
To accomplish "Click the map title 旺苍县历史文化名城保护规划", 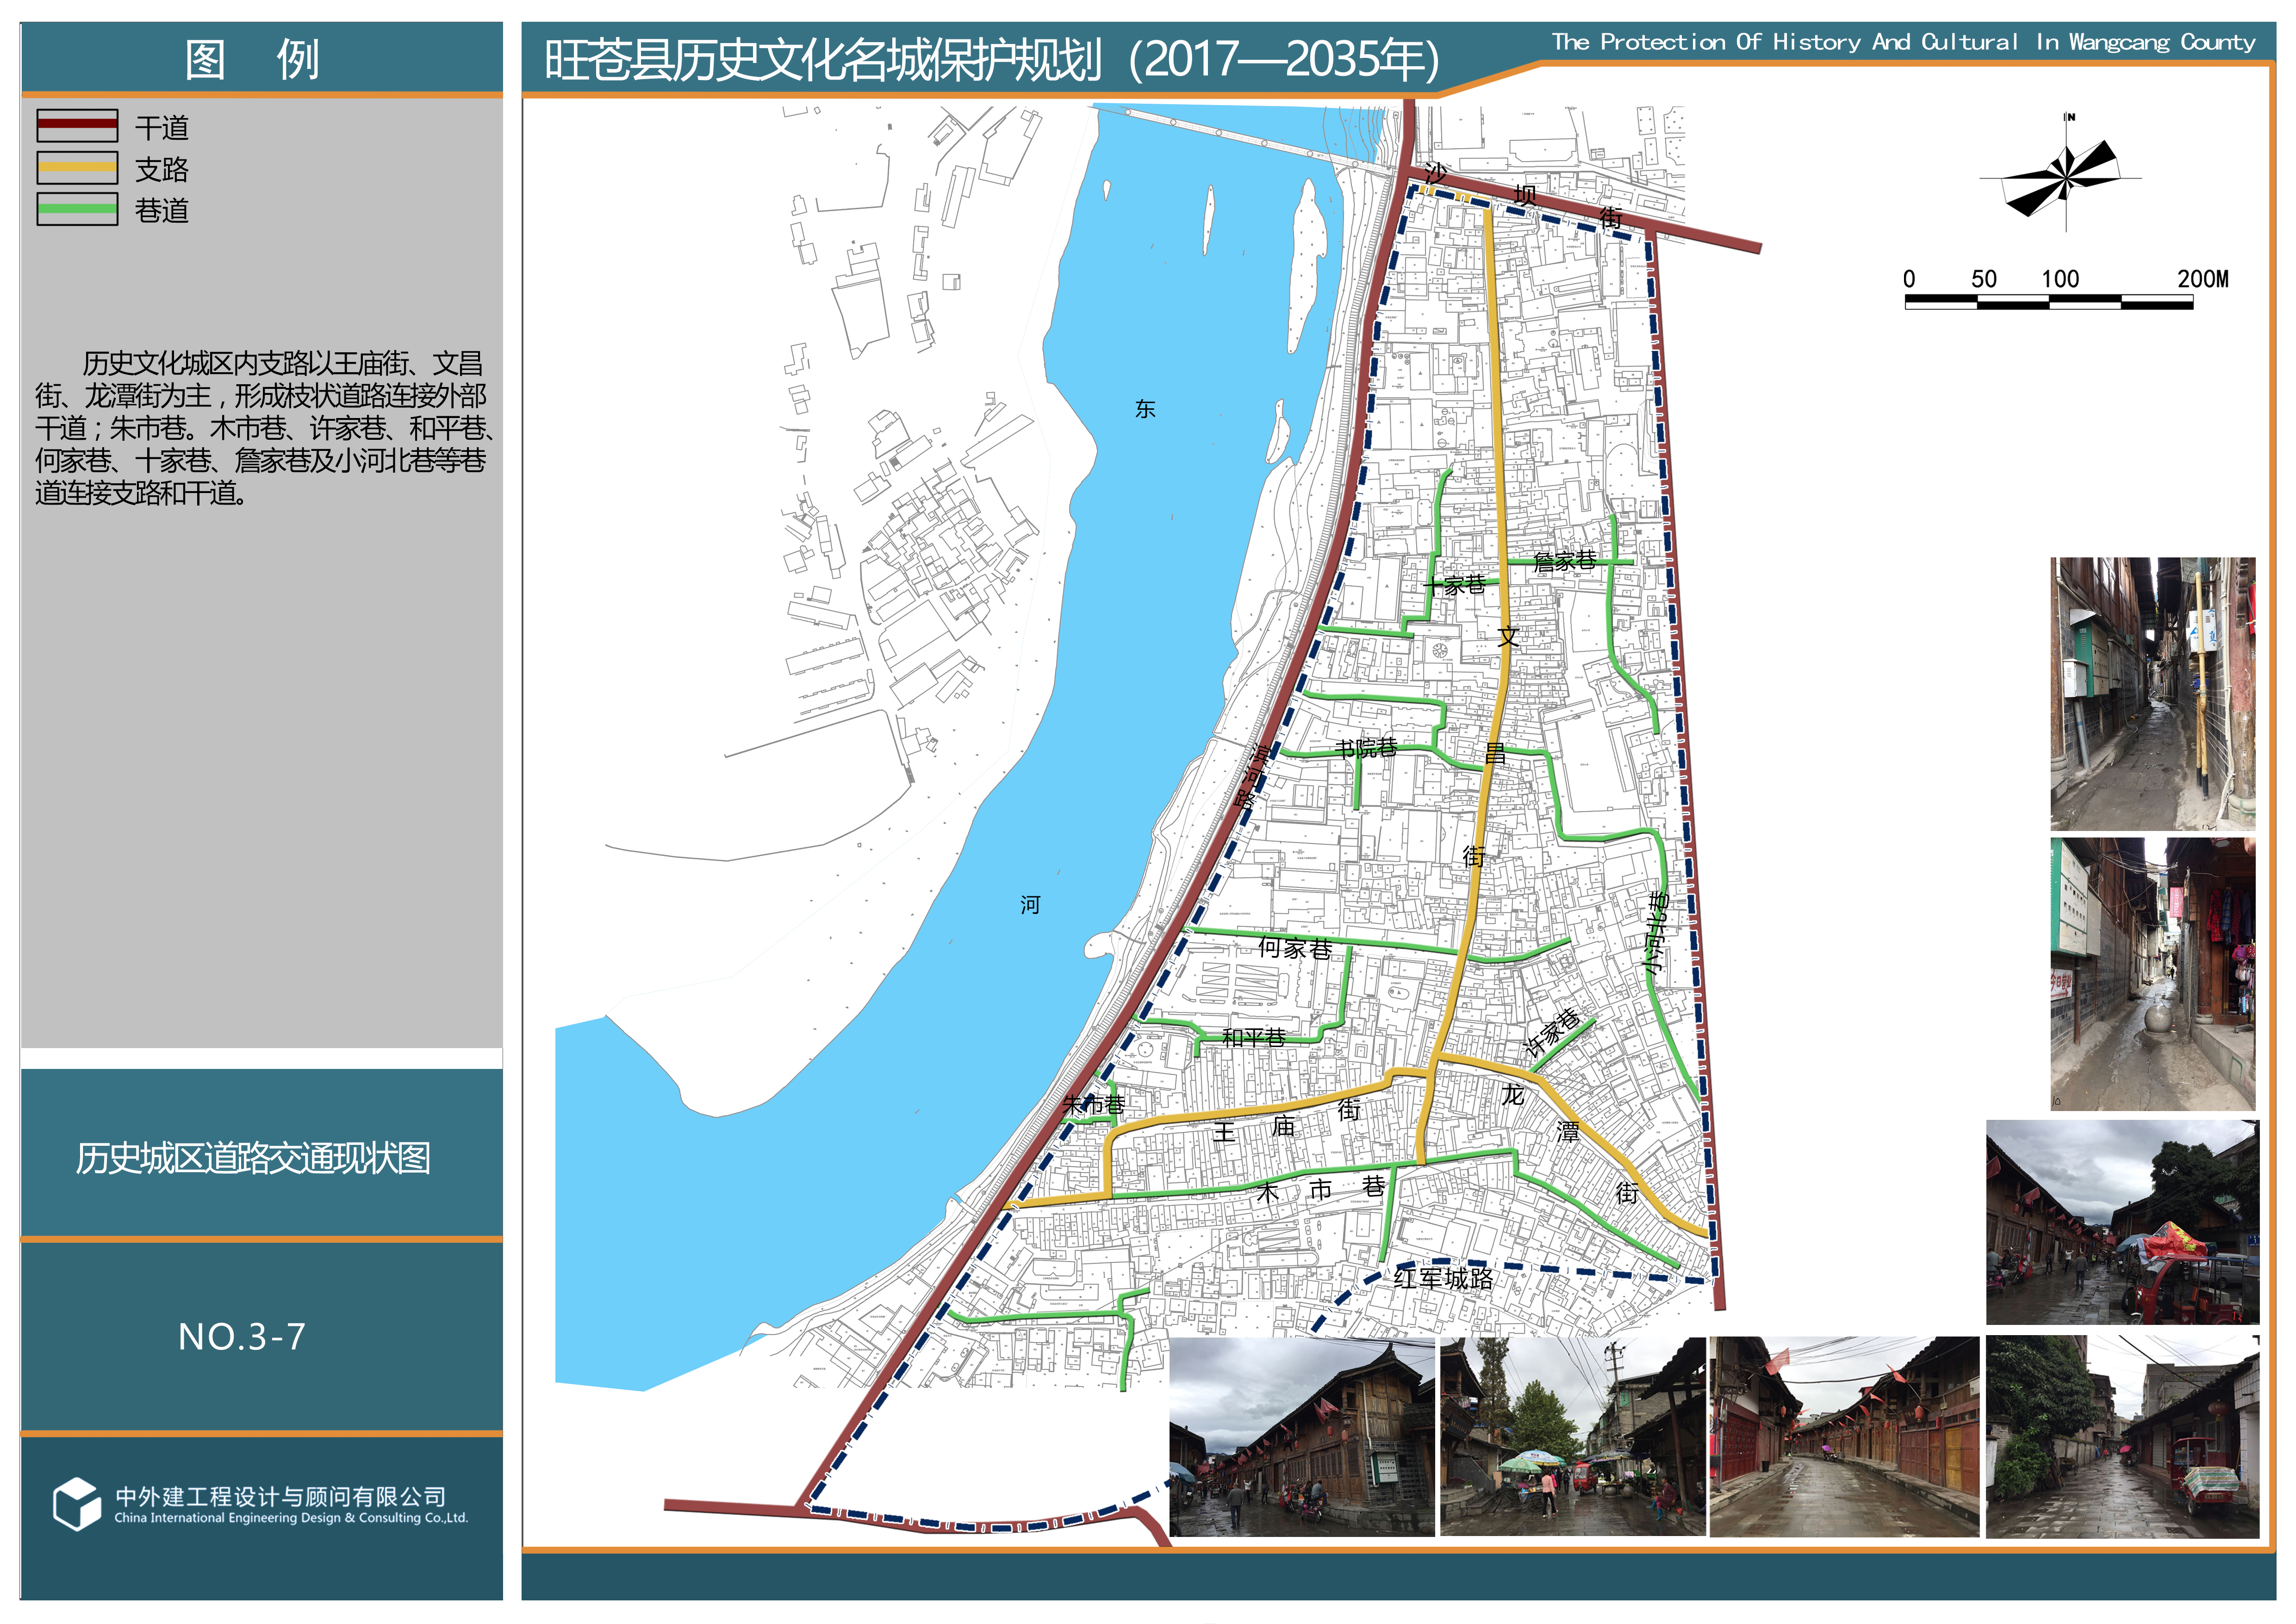I will [990, 60].
